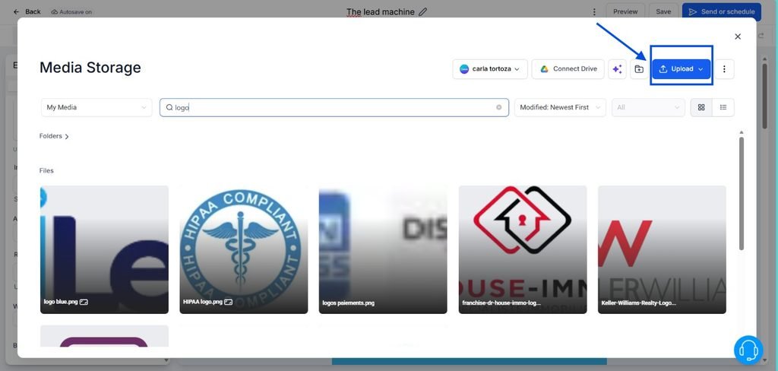
Task: Clear the logo search text
Action: coord(498,107)
